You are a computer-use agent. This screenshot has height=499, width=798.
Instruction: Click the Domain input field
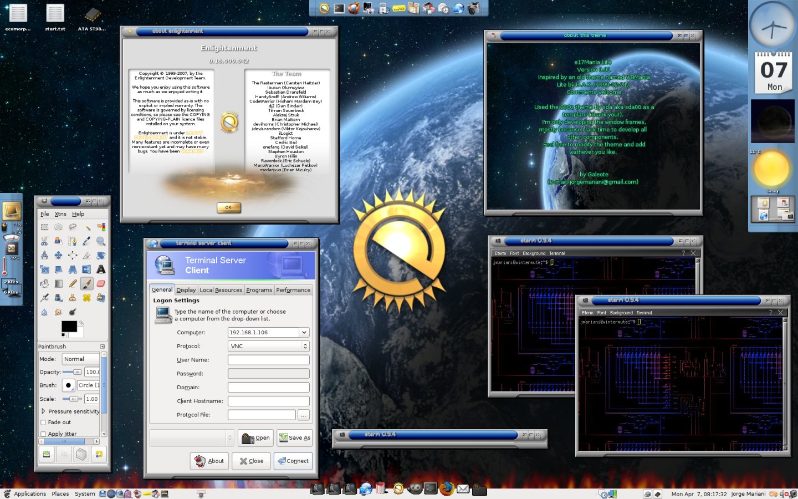[x=269, y=388]
